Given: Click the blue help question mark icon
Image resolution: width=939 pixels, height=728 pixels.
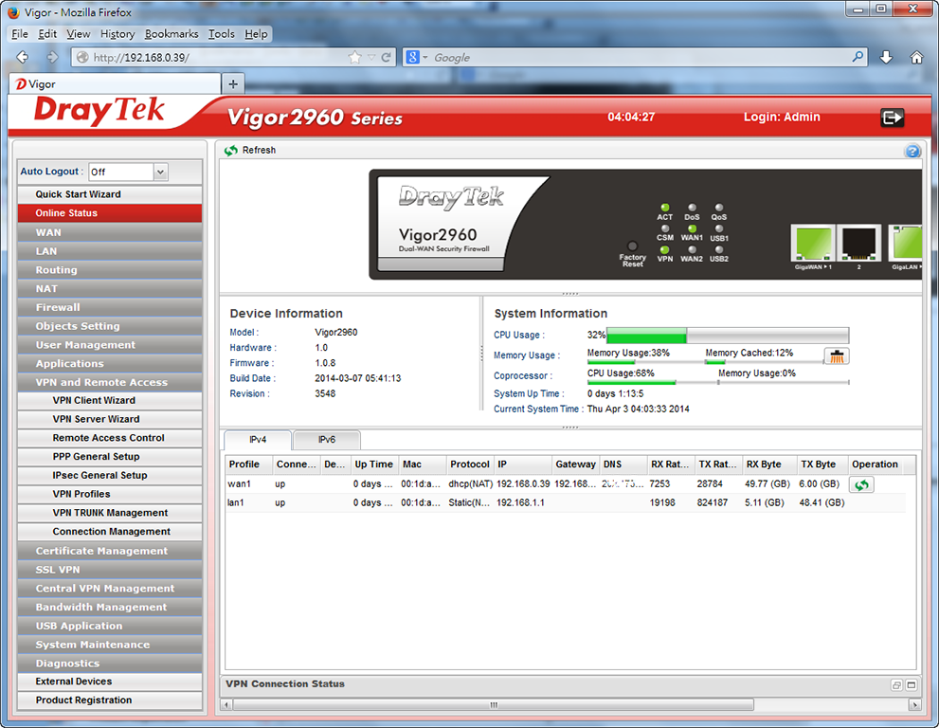Looking at the screenshot, I should 912,151.
